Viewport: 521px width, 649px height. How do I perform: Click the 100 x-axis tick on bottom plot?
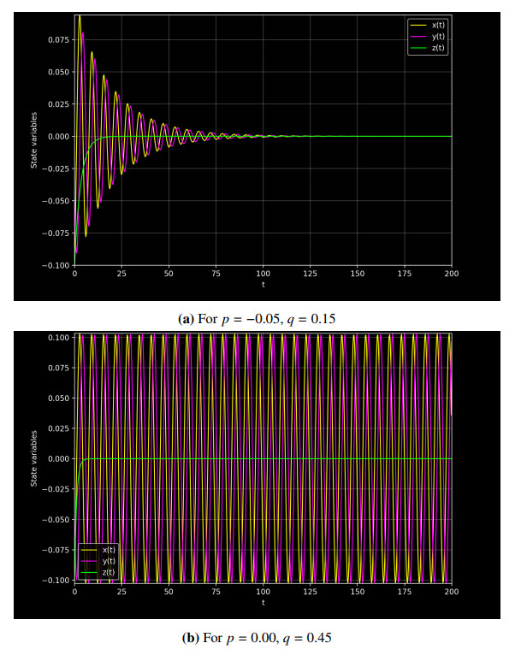point(263,591)
